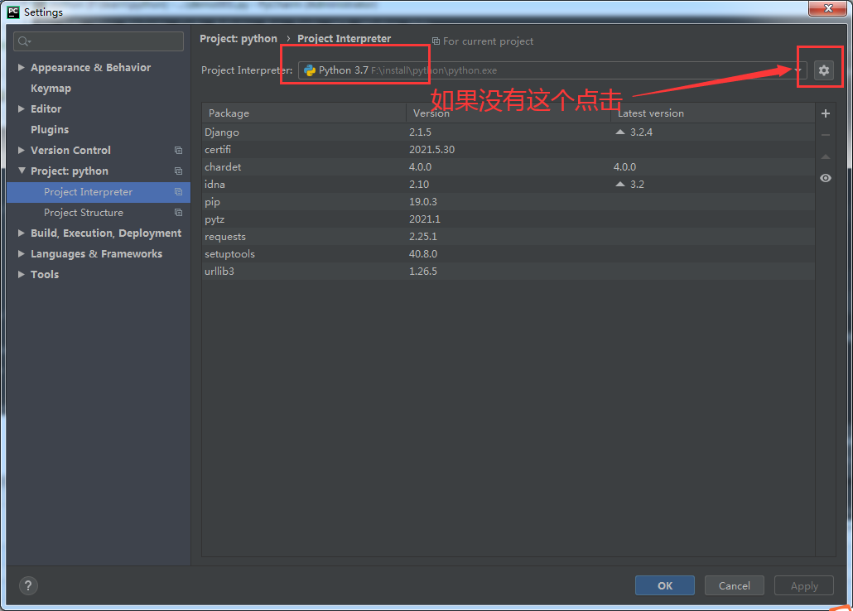Expand the Version Control section

coord(22,150)
